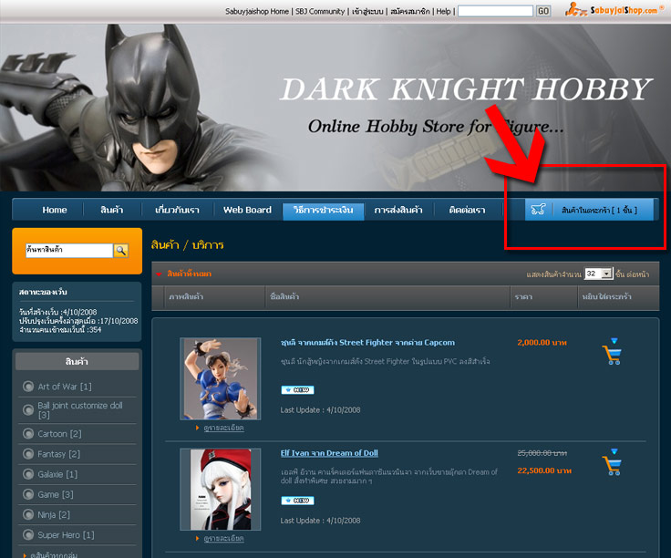Open the Web Board menu tab

[x=247, y=210]
